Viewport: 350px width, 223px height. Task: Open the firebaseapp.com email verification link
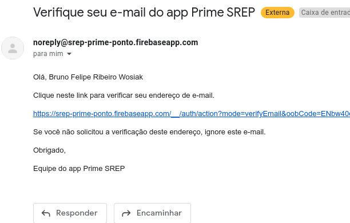(x=192, y=114)
